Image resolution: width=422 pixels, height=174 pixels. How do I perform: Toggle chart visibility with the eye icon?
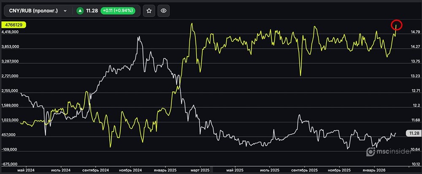164,11
